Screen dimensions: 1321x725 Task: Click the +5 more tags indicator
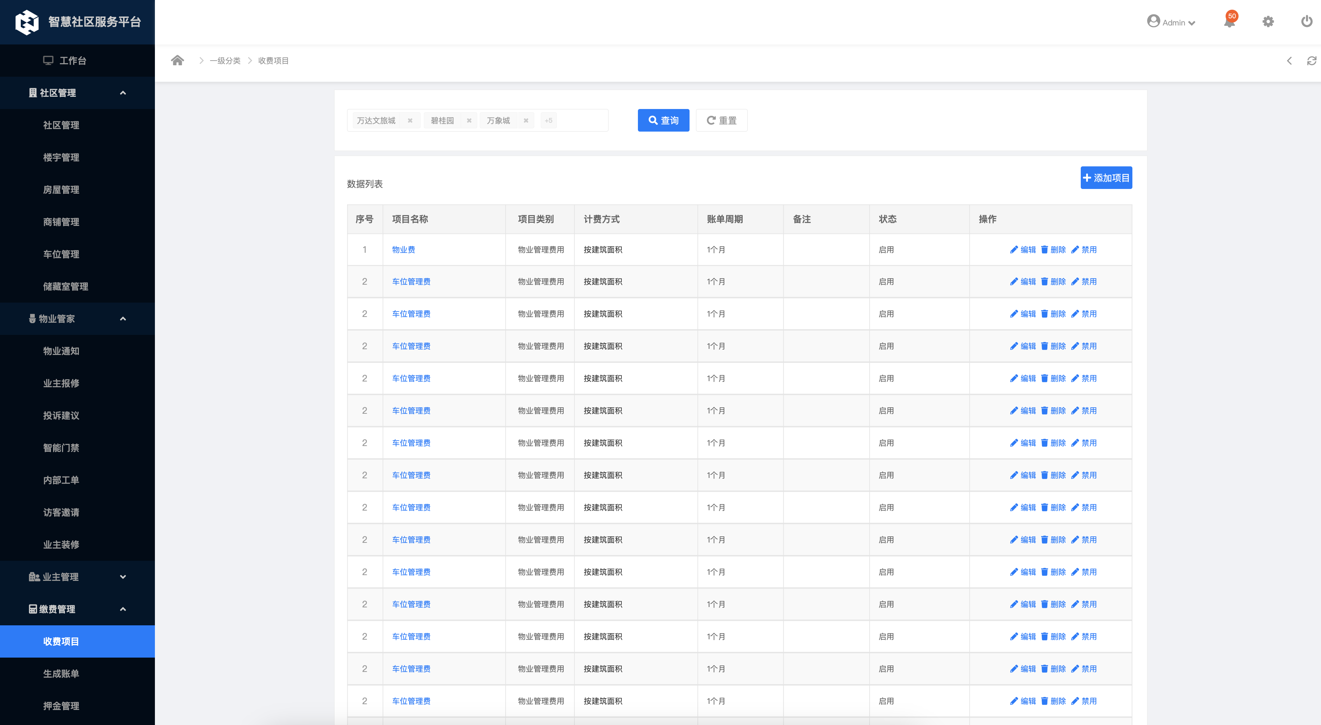pyautogui.click(x=548, y=120)
